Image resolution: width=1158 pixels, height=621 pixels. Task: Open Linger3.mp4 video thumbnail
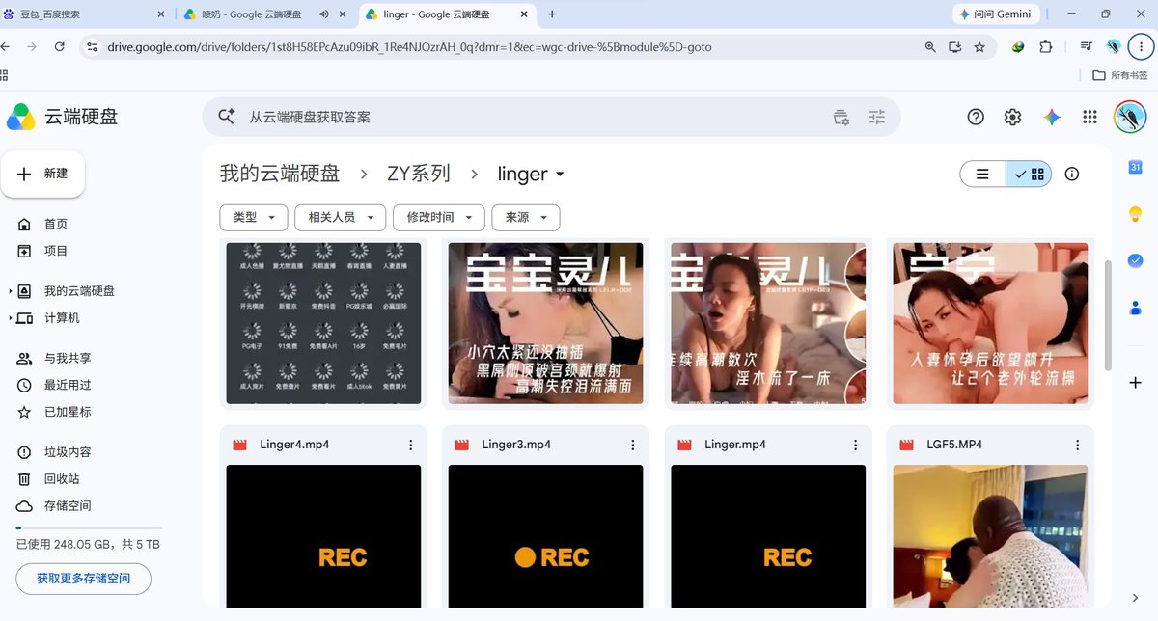(545, 536)
